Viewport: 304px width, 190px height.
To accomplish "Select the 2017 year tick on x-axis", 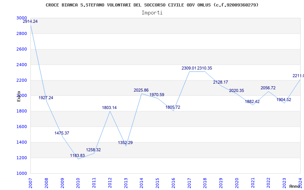I will (x=189, y=182).
